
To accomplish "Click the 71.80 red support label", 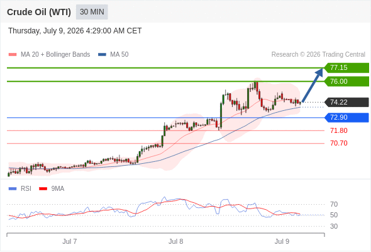I will tap(339, 130).
